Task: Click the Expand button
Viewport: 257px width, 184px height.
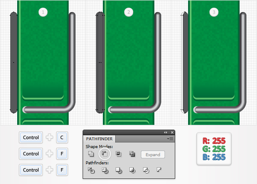Action: [x=153, y=154]
